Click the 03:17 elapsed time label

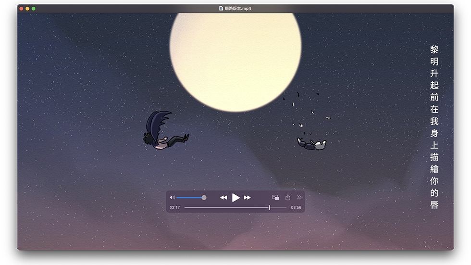coord(174,208)
